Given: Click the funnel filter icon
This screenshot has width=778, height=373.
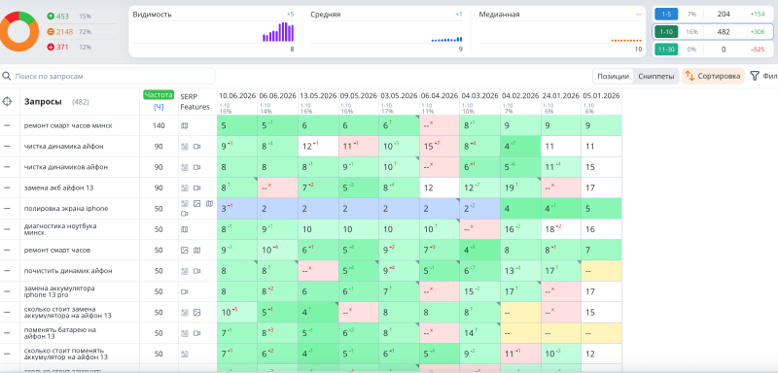Looking at the screenshot, I should 755,77.
